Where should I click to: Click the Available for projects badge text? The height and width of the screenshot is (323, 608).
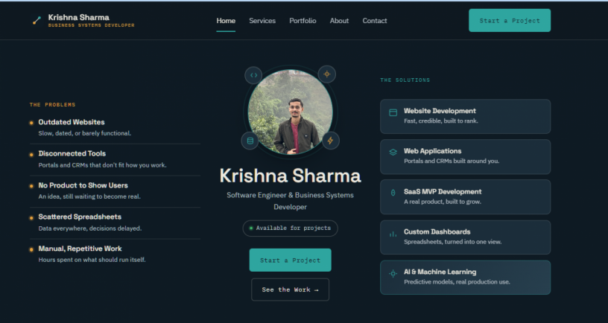click(293, 228)
